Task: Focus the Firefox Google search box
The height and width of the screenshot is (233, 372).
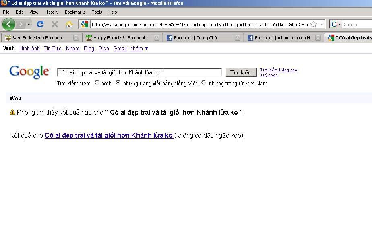Action: click(357, 25)
